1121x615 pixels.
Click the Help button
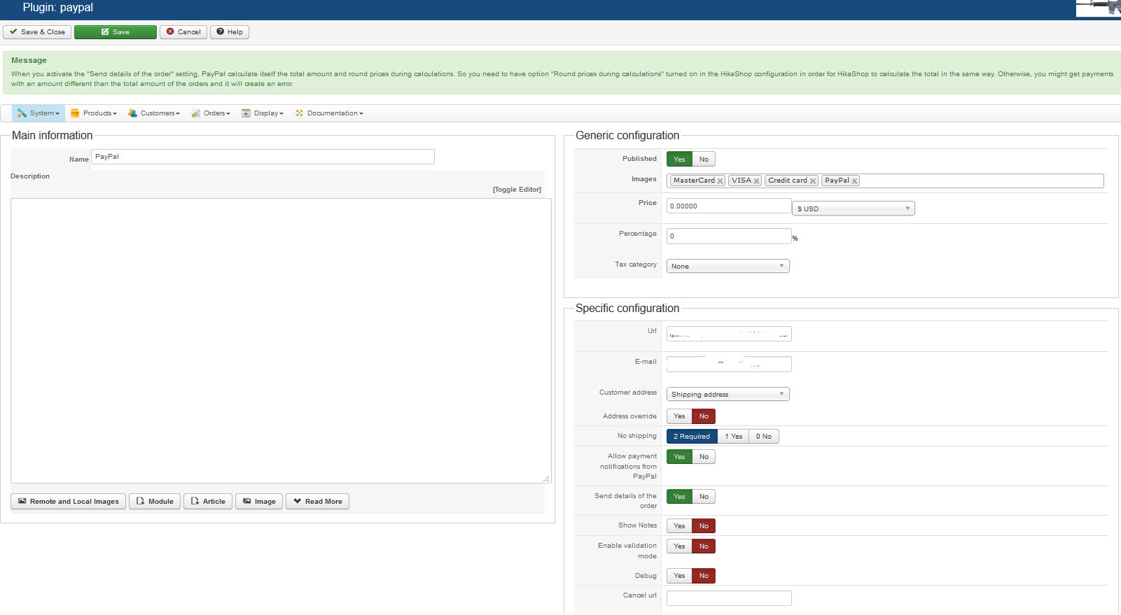click(230, 32)
